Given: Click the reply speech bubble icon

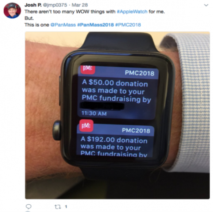Looking at the screenshot, I should pyautogui.click(x=28, y=207).
